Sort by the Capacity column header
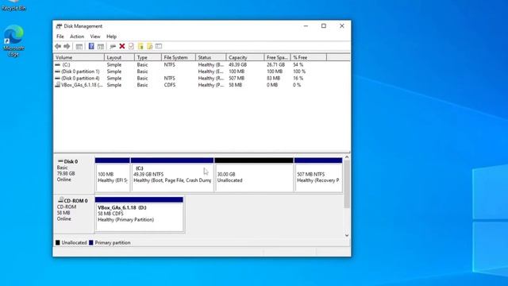This screenshot has width=508, height=286. pyautogui.click(x=245, y=57)
